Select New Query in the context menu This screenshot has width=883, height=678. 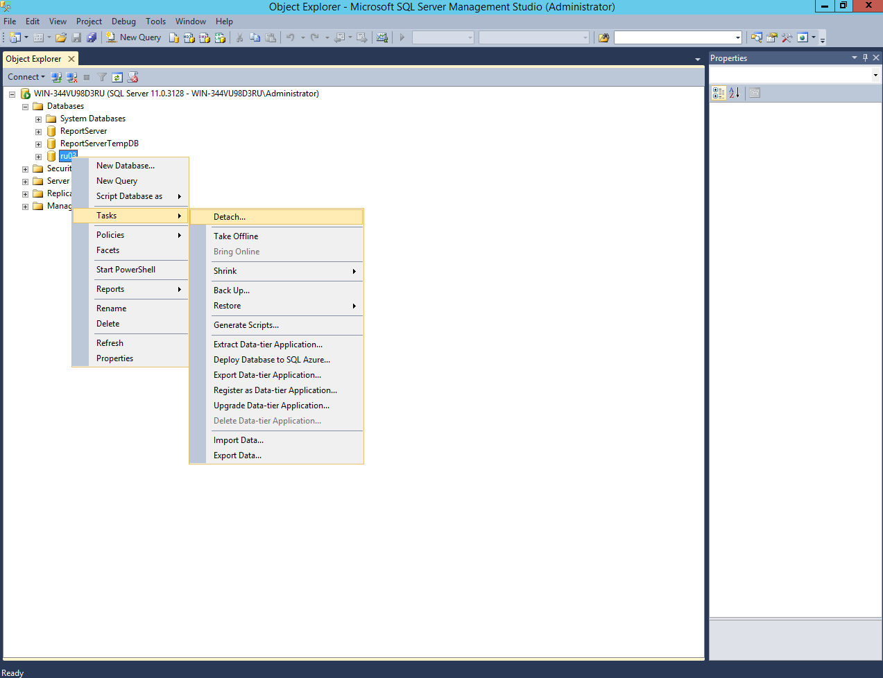point(130,181)
